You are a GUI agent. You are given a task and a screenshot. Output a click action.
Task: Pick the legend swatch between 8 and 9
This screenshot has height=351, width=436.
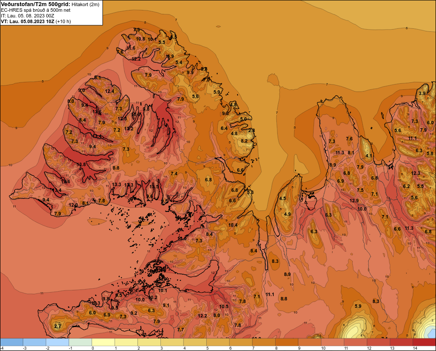tap(287, 342)
